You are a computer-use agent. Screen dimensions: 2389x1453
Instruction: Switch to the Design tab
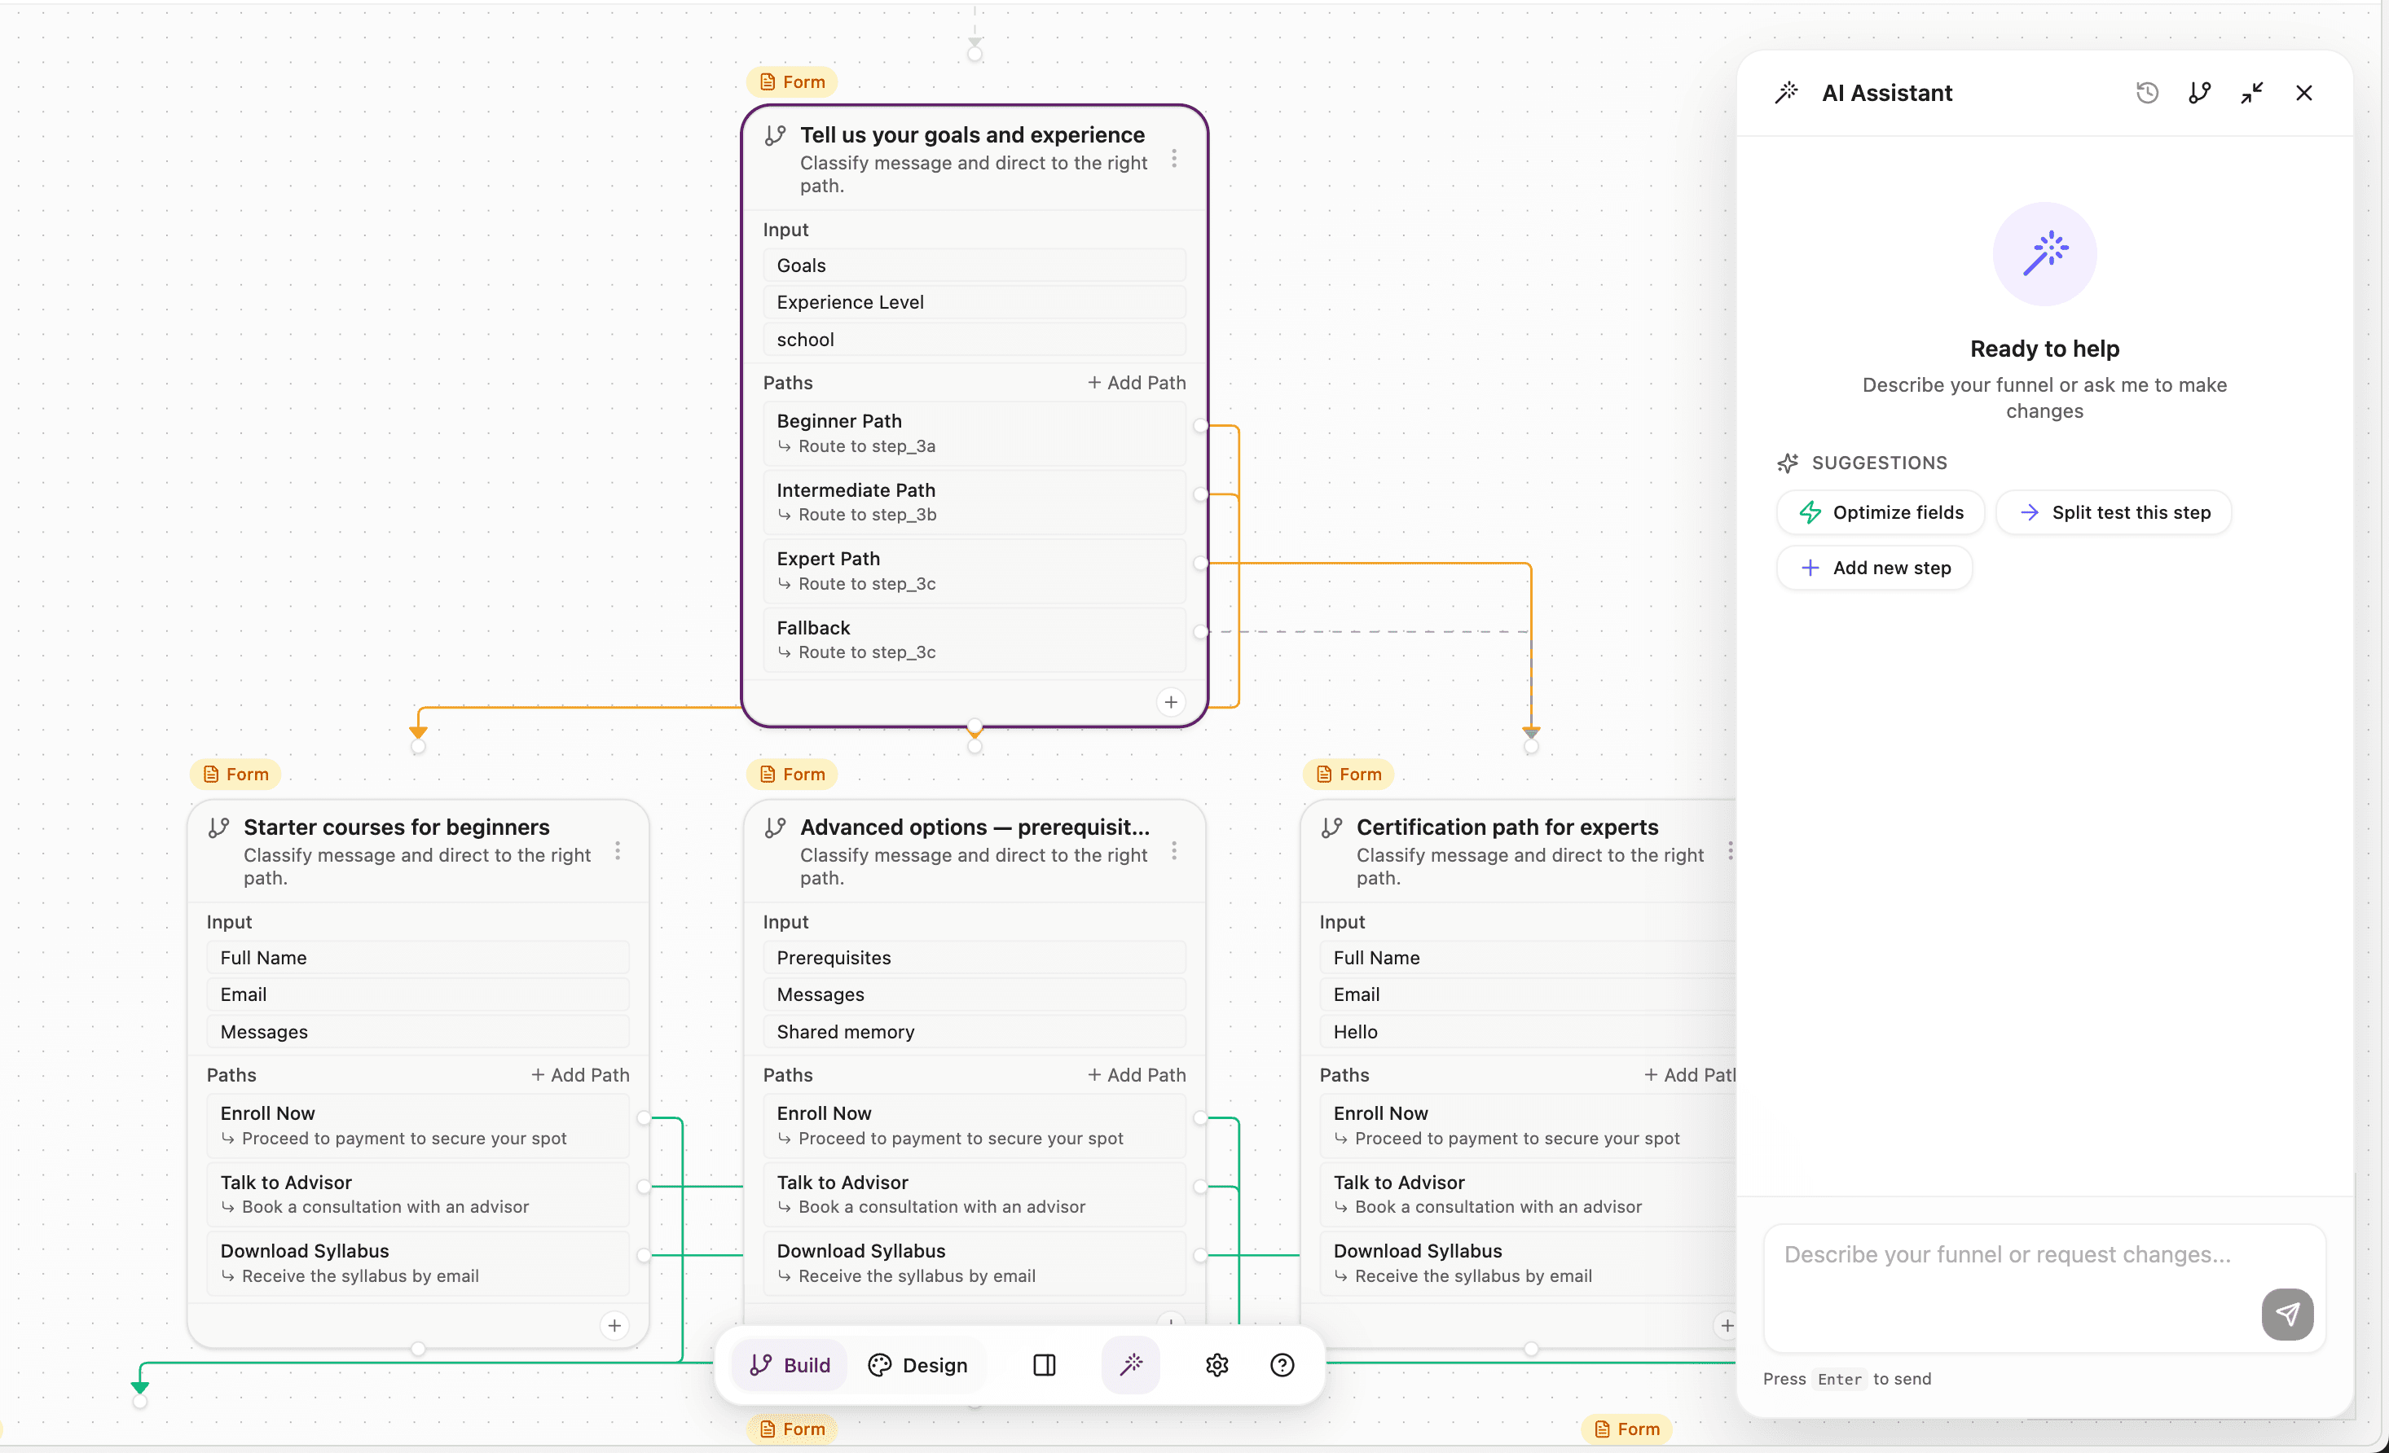click(917, 1364)
